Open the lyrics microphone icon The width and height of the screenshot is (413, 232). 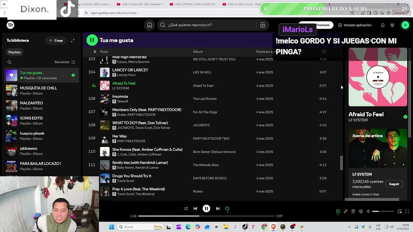[x=346, y=211]
